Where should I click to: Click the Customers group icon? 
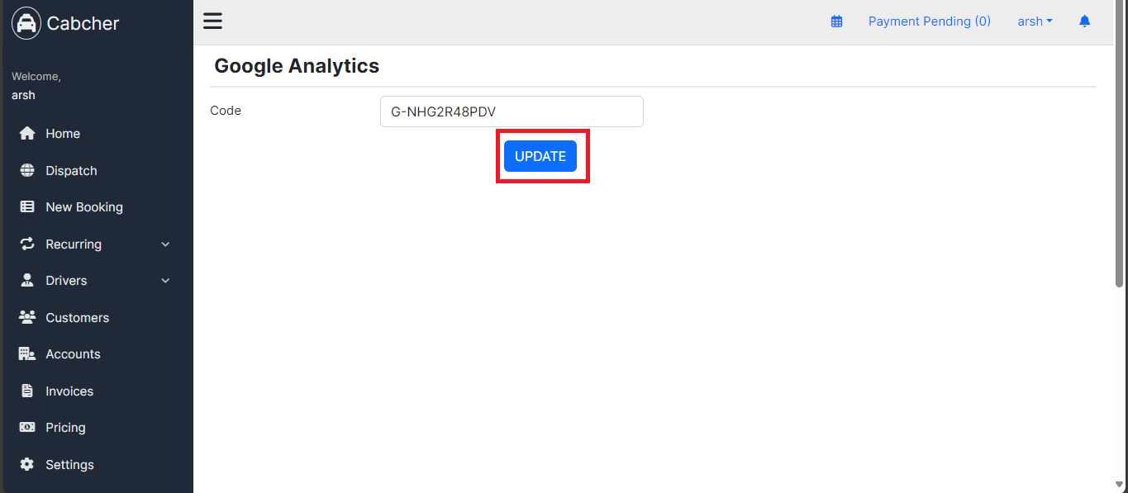click(27, 318)
